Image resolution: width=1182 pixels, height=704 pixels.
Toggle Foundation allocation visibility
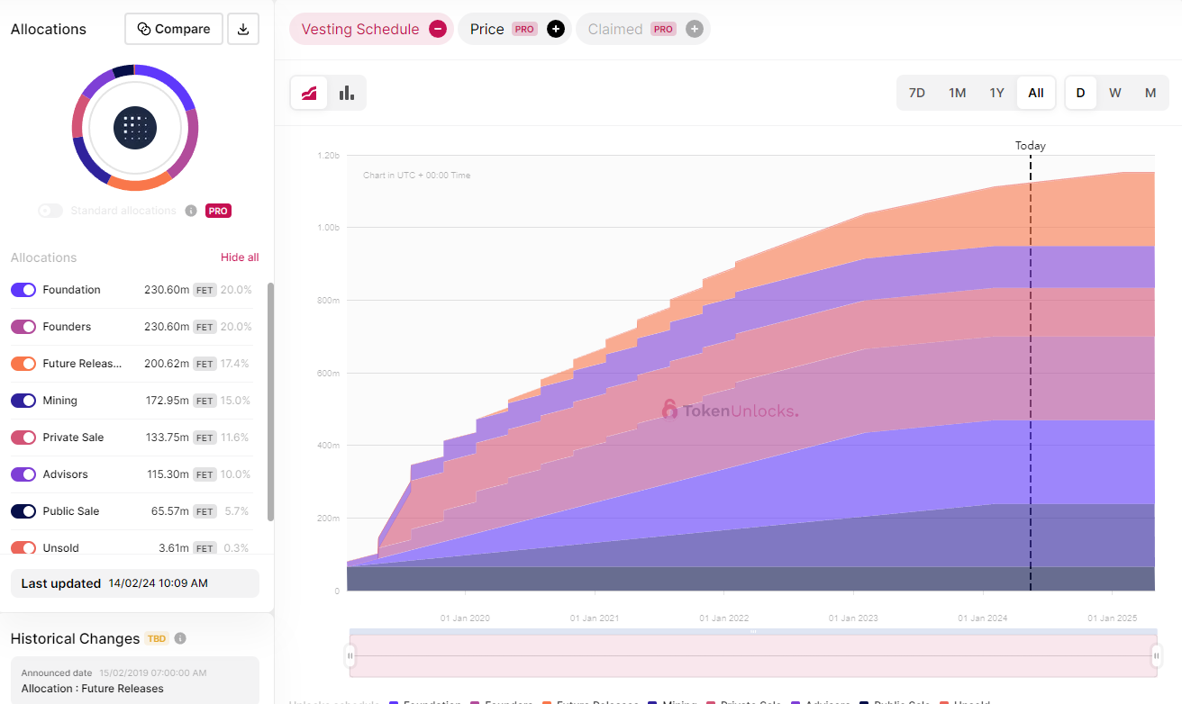(x=23, y=290)
